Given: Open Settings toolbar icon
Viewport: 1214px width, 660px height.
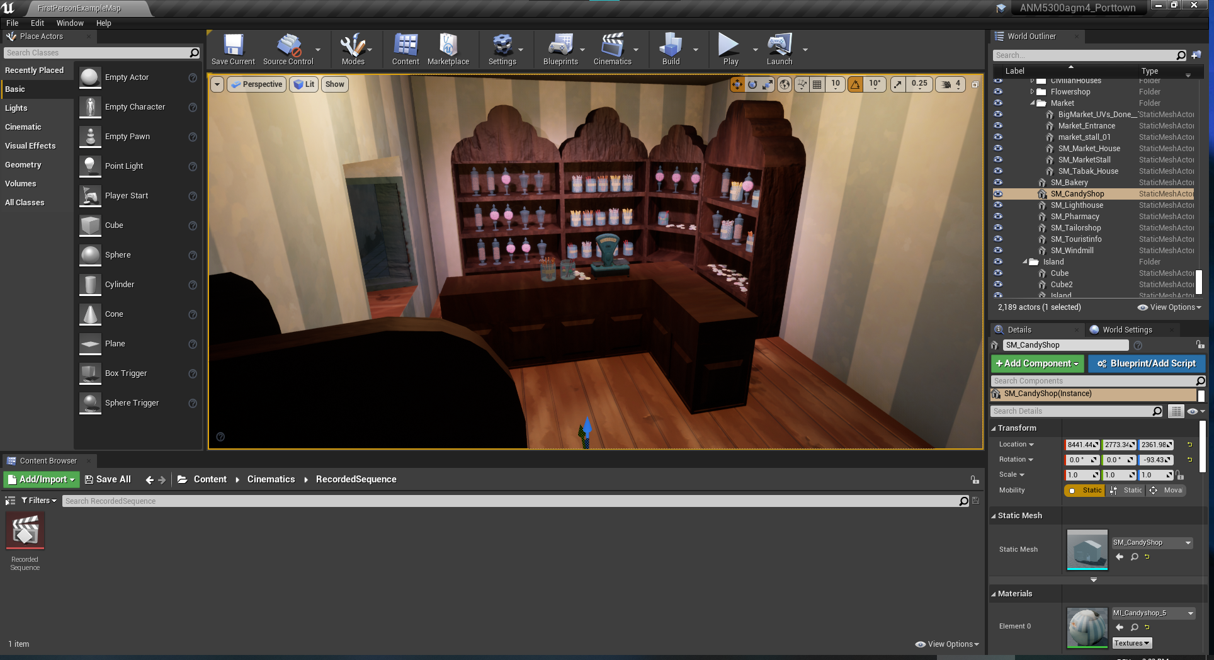Looking at the screenshot, I should pos(502,49).
